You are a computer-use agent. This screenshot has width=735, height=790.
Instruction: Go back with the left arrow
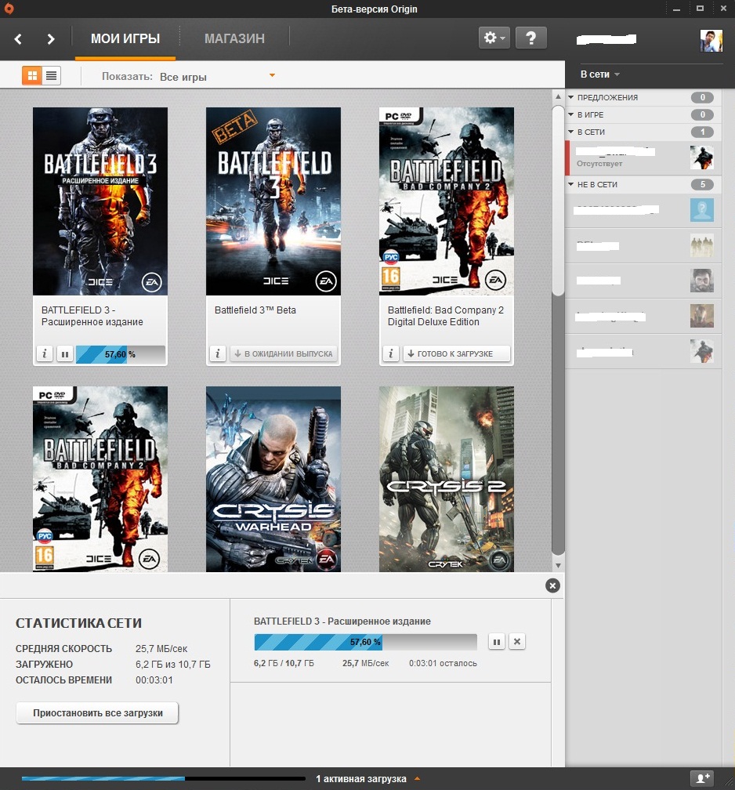(x=19, y=38)
